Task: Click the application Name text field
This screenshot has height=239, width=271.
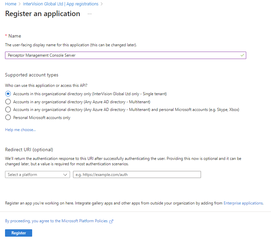Action: 126,55
